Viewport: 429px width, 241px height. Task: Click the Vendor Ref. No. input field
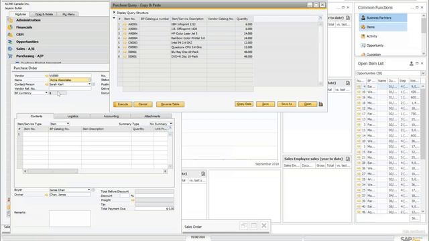pyautogui.click(x=70, y=89)
